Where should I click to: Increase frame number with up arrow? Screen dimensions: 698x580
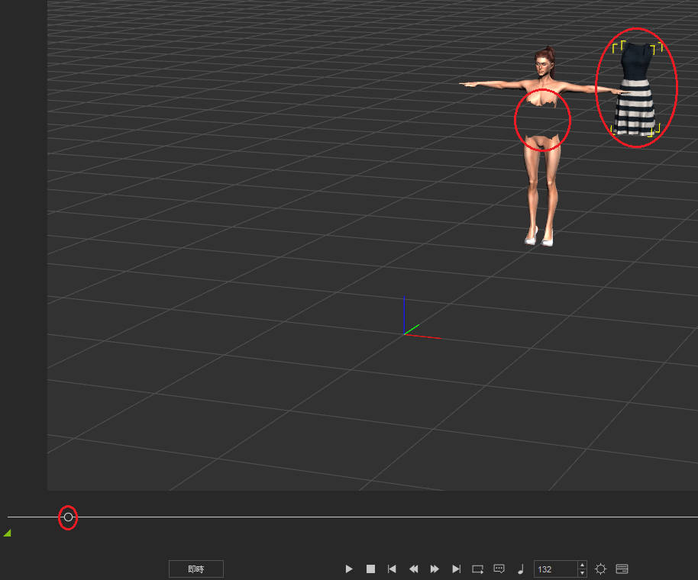pos(582,565)
